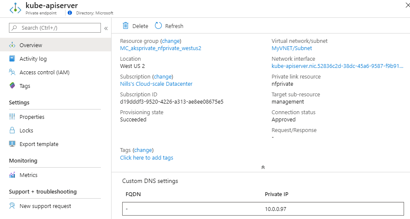410x219 pixels.
Task: Open Metrics under Monitoring
Action: point(29,175)
